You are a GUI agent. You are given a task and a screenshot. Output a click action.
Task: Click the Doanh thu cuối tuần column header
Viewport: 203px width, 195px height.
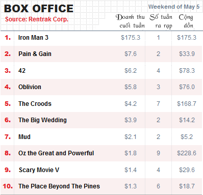(x=130, y=21)
